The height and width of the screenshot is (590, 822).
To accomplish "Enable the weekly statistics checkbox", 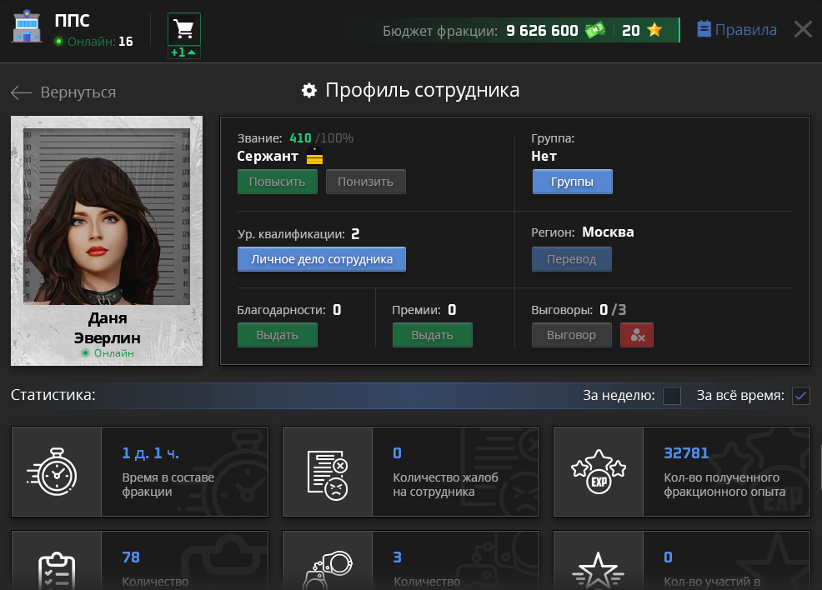I will tap(671, 396).
